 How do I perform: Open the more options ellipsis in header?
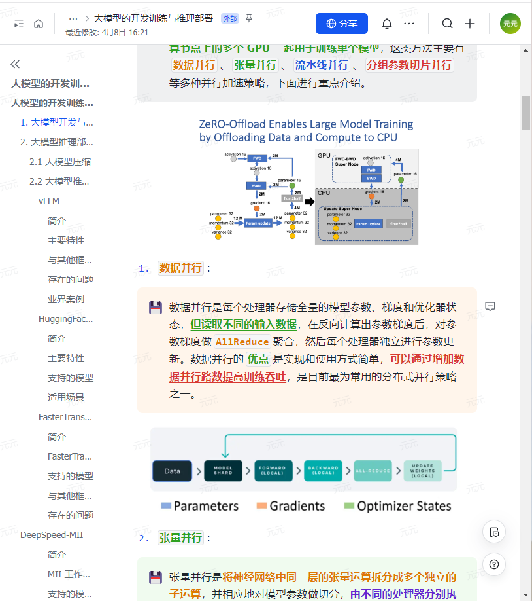point(409,24)
